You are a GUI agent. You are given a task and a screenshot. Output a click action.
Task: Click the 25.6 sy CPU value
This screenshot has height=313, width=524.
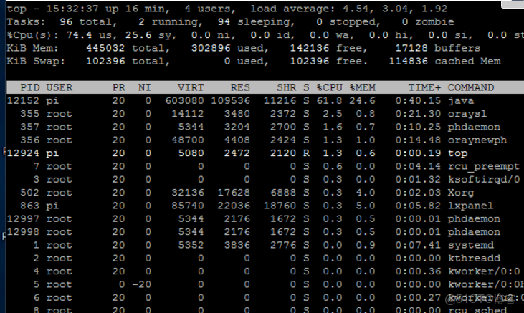tap(138, 35)
